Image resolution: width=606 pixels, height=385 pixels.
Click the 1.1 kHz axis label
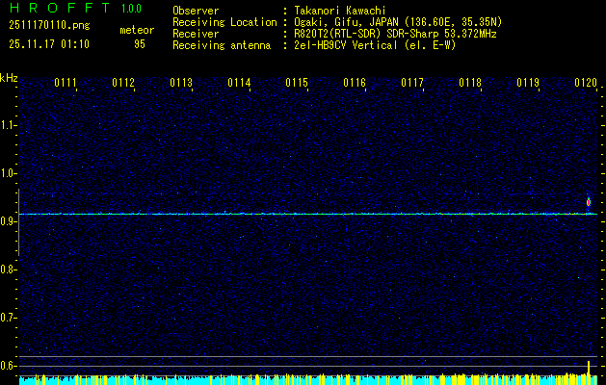7,125
